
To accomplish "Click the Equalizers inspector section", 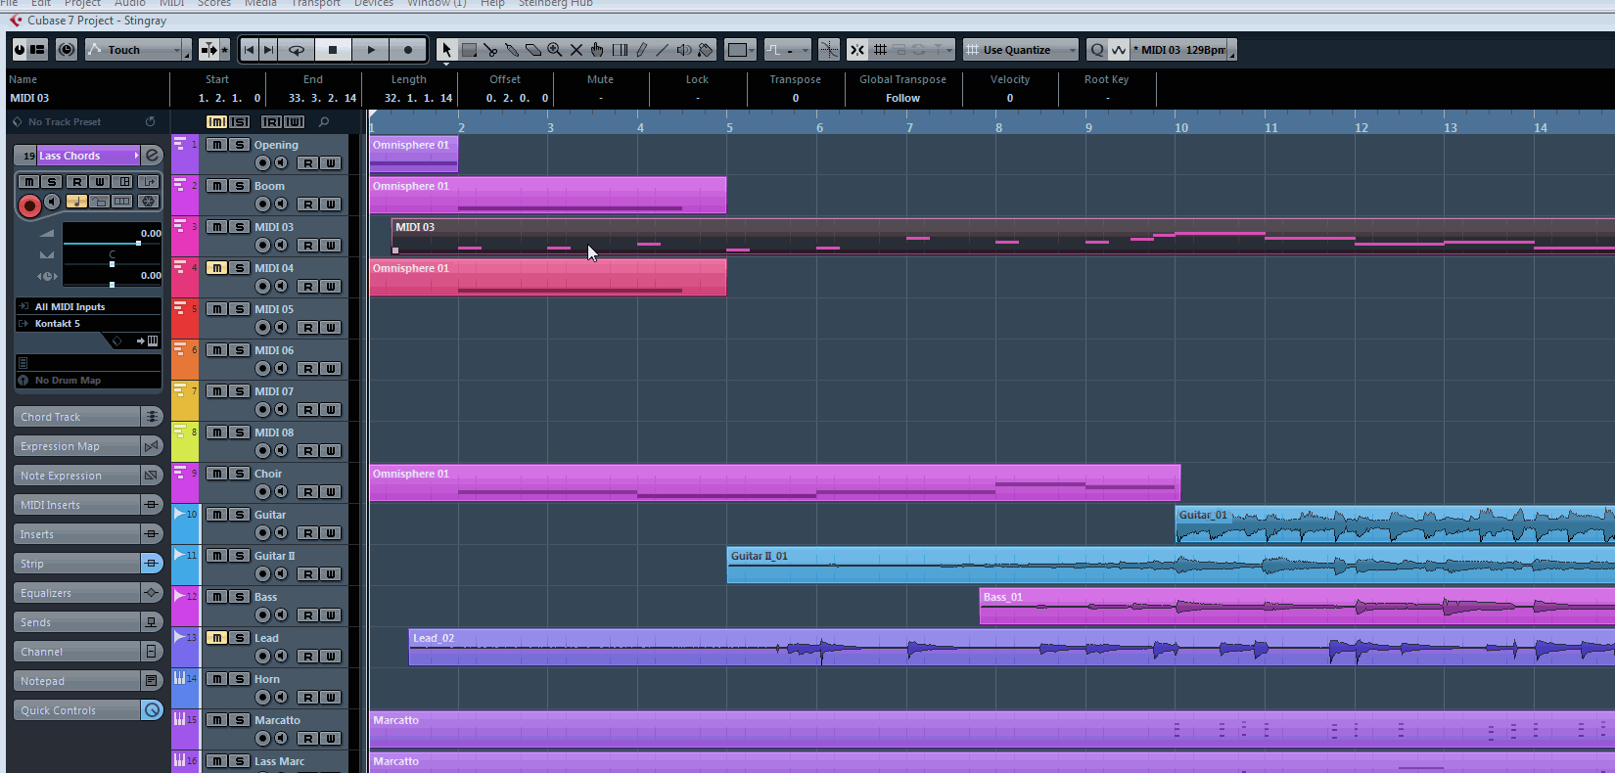I will click(x=76, y=593).
